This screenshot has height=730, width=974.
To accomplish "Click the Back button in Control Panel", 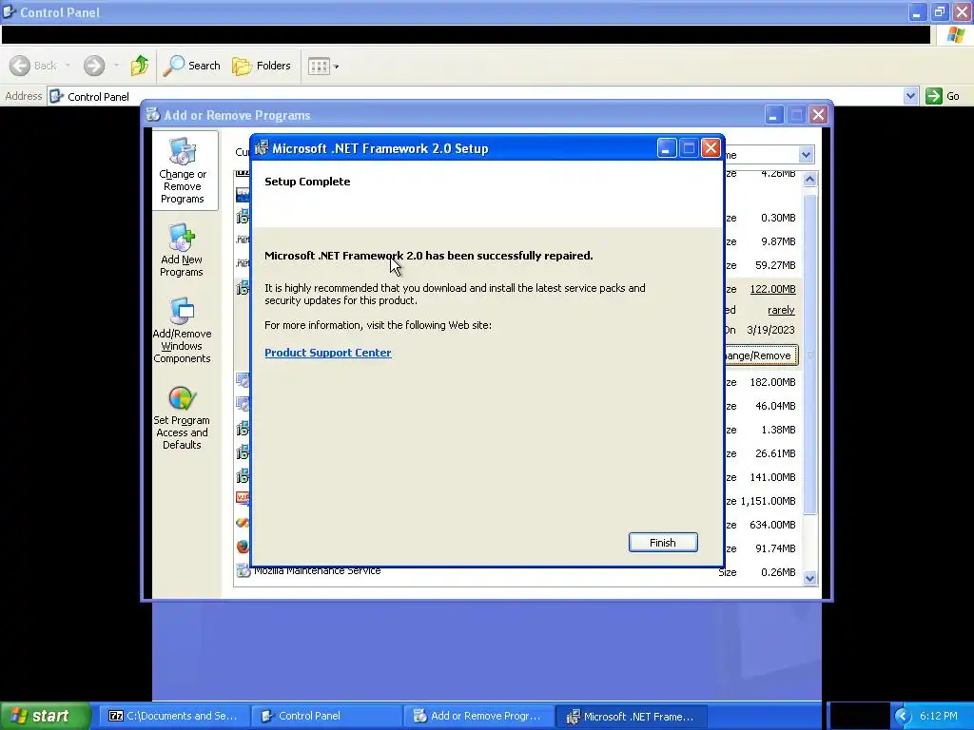I will [33, 66].
